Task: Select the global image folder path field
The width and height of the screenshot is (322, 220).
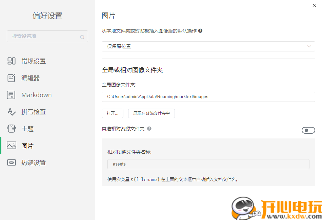Action: coord(208,96)
